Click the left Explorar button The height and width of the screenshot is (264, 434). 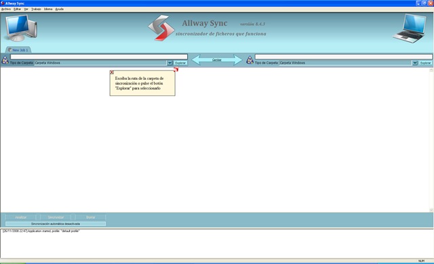pos(180,63)
